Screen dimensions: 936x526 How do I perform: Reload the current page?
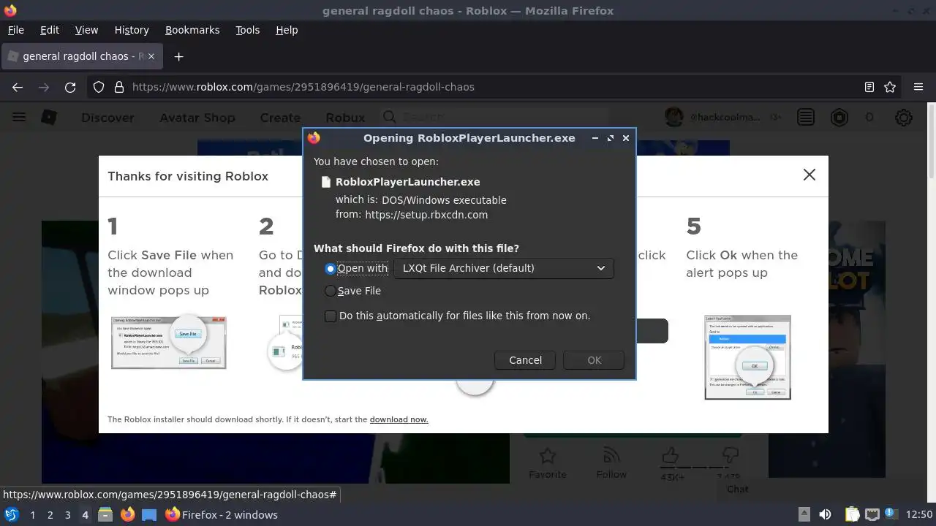pyautogui.click(x=70, y=87)
